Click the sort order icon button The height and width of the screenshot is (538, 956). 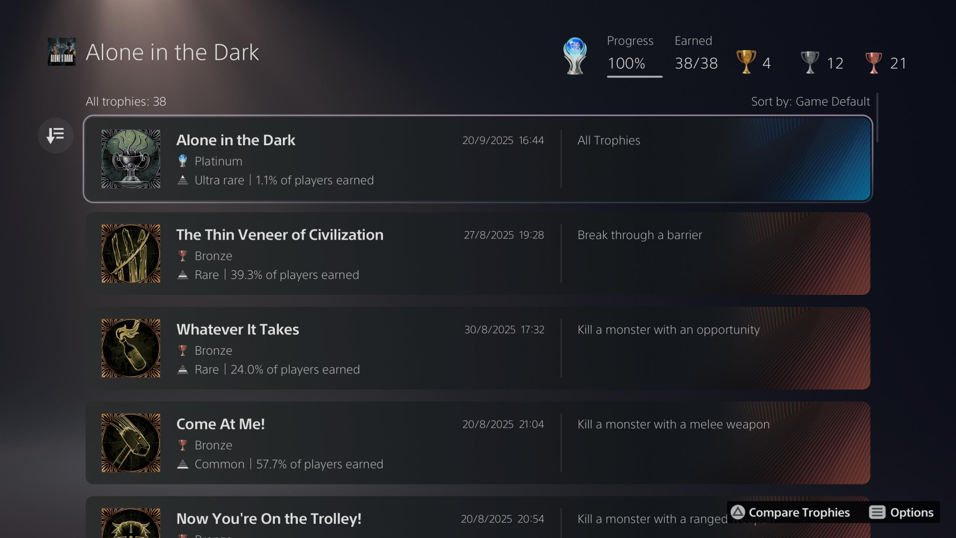pyautogui.click(x=55, y=135)
